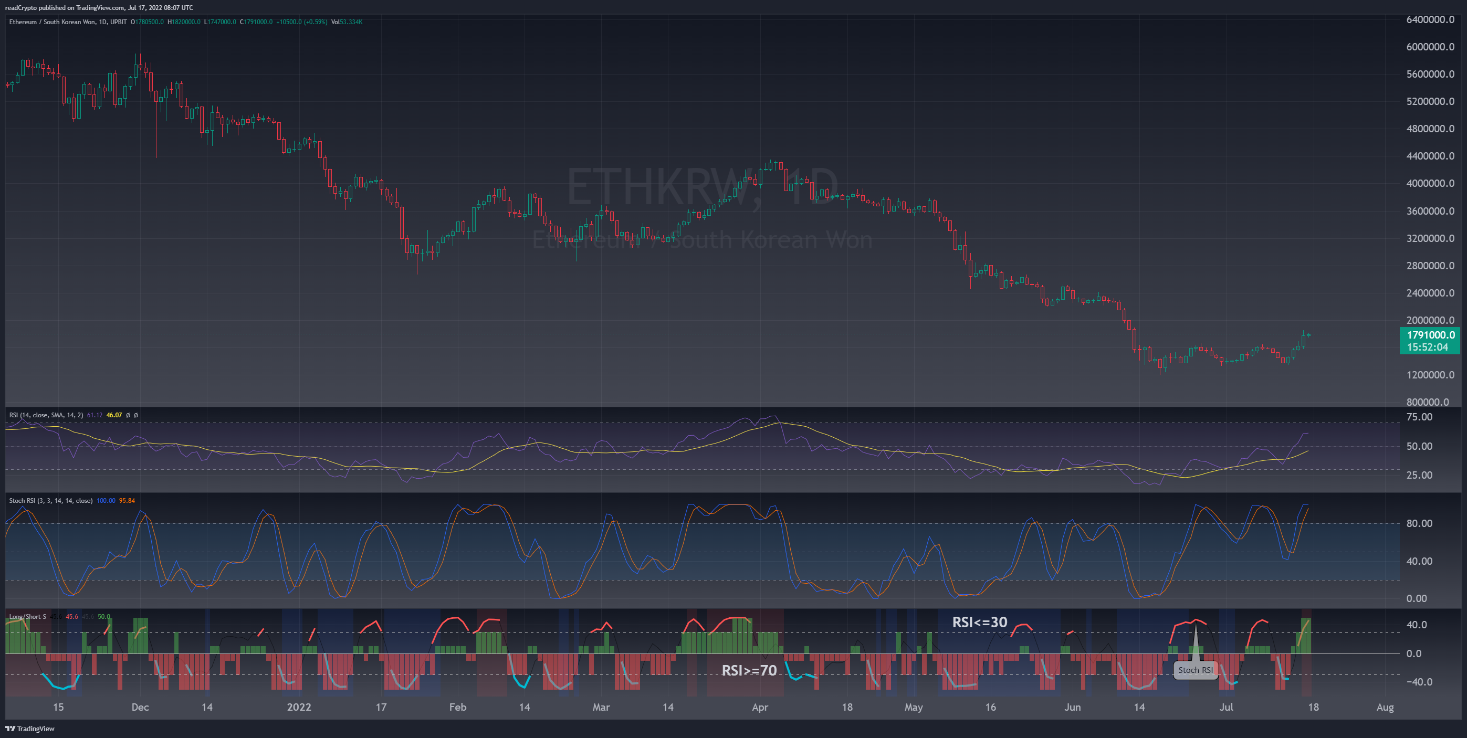The height and width of the screenshot is (738, 1467).
Task: Select the Ethereum / South Korean Won title
Action: pyautogui.click(x=68, y=22)
